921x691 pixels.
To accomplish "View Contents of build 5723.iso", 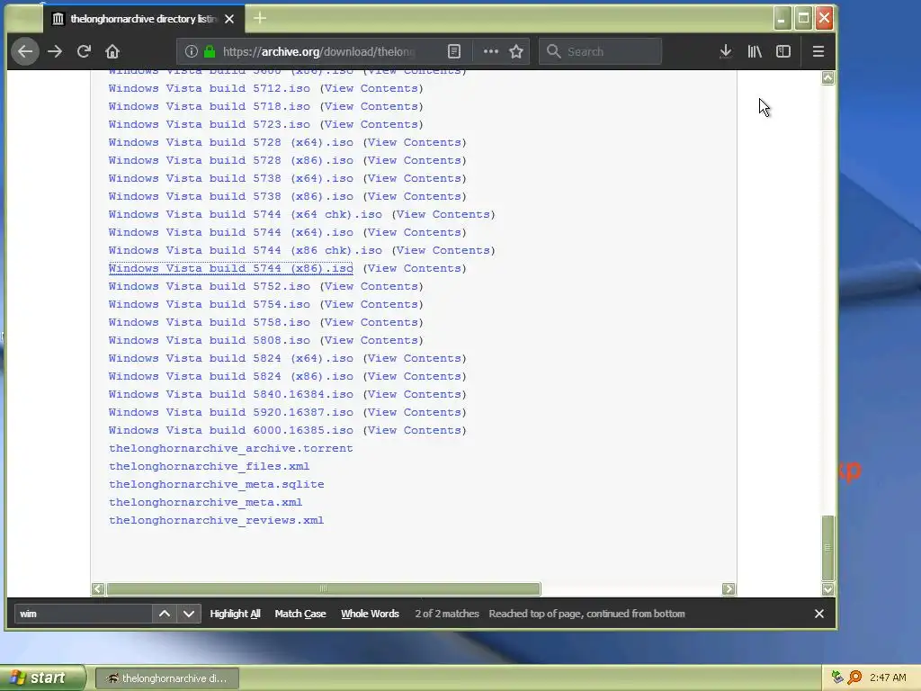I will tap(371, 124).
